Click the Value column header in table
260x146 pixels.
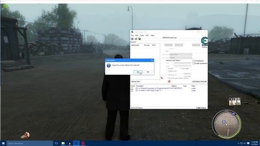point(193,86)
